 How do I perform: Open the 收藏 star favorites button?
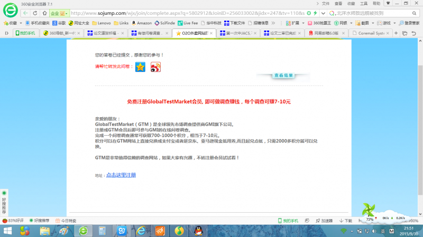(10, 23)
